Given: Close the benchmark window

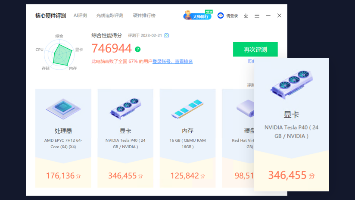Looking at the screenshot, I should [279, 16].
